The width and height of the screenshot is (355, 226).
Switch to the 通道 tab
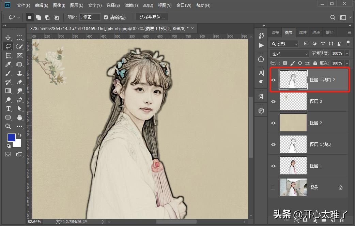[x=316, y=32]
